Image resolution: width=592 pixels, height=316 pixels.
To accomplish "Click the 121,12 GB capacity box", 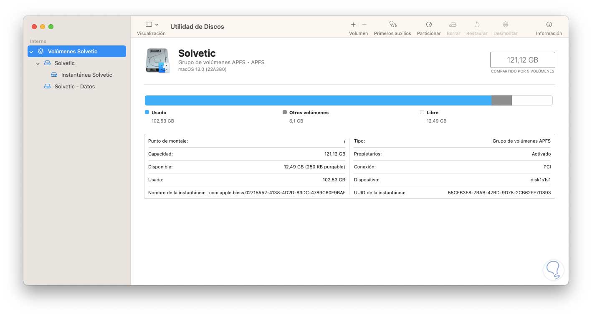I will (x=522, y=60).
